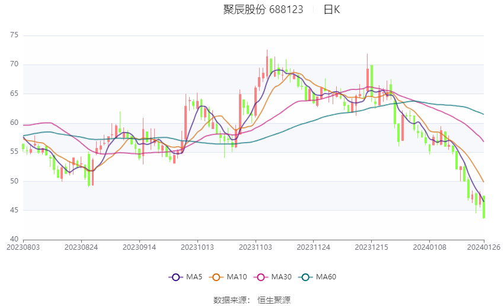Toggle the MA5 legend marker
Image resolution: width=504 pixels, height=306 pixels.
pos(176,277)
